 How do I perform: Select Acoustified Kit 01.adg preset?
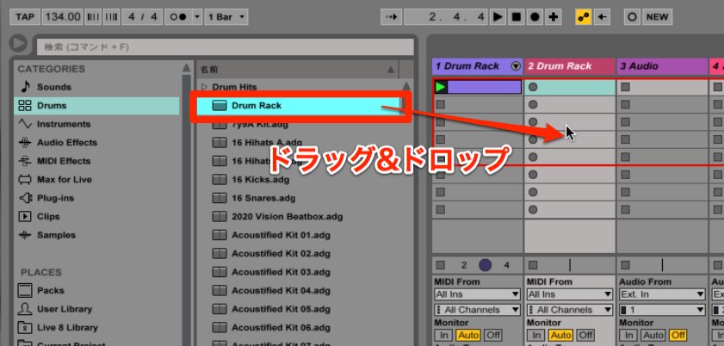click(281, 235)
